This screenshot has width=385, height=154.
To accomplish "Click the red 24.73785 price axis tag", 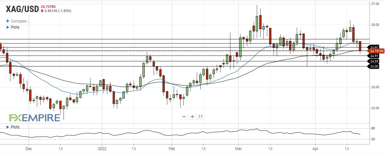I will [x=376, y=51].
